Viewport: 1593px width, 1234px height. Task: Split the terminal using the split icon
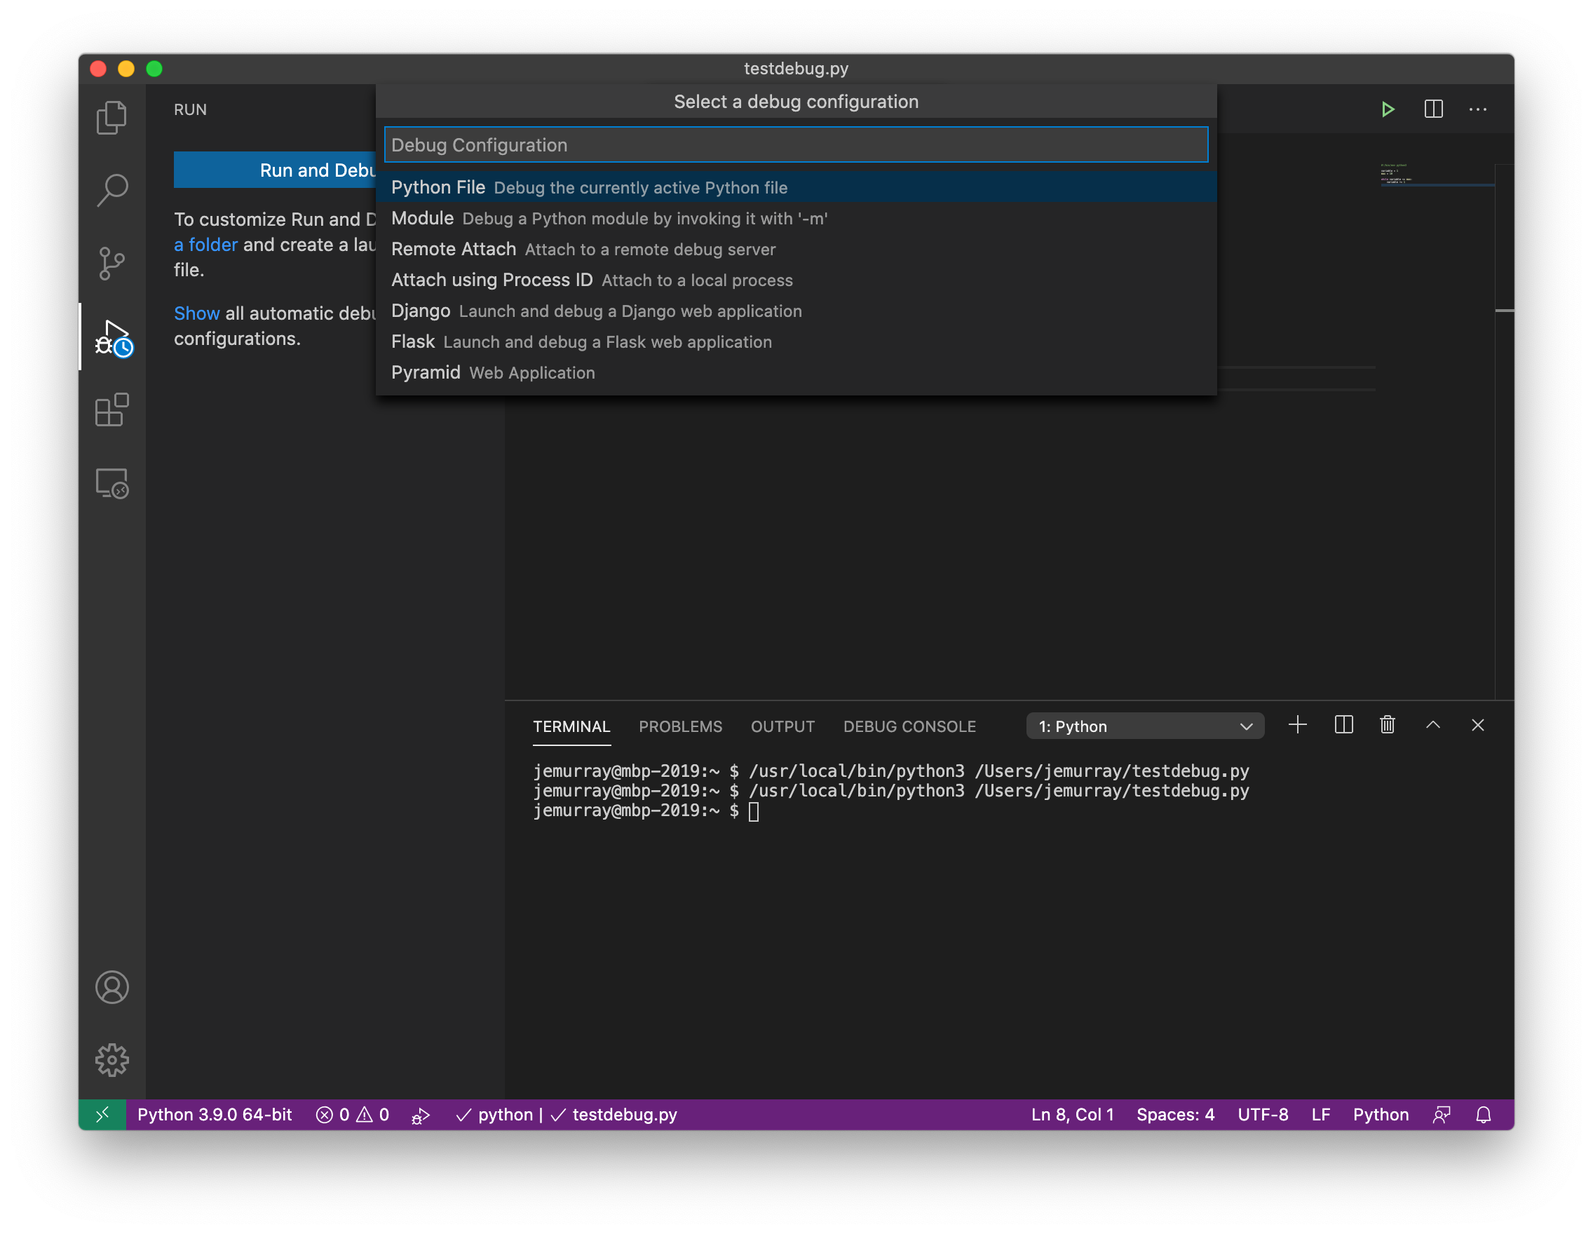(1343, 725)
